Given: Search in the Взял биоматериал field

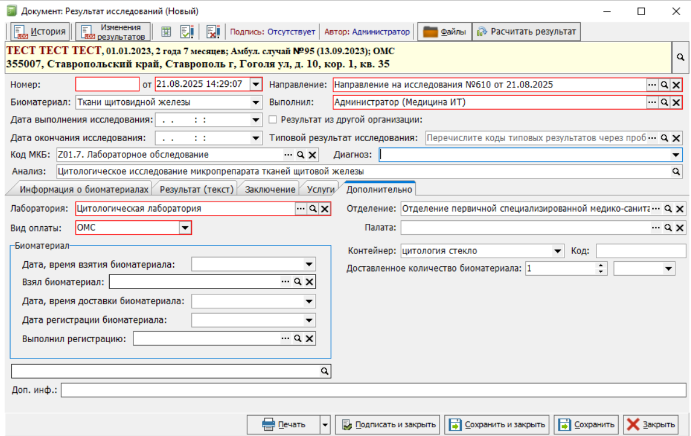Looking at the screenshot, I should (297, 282).
